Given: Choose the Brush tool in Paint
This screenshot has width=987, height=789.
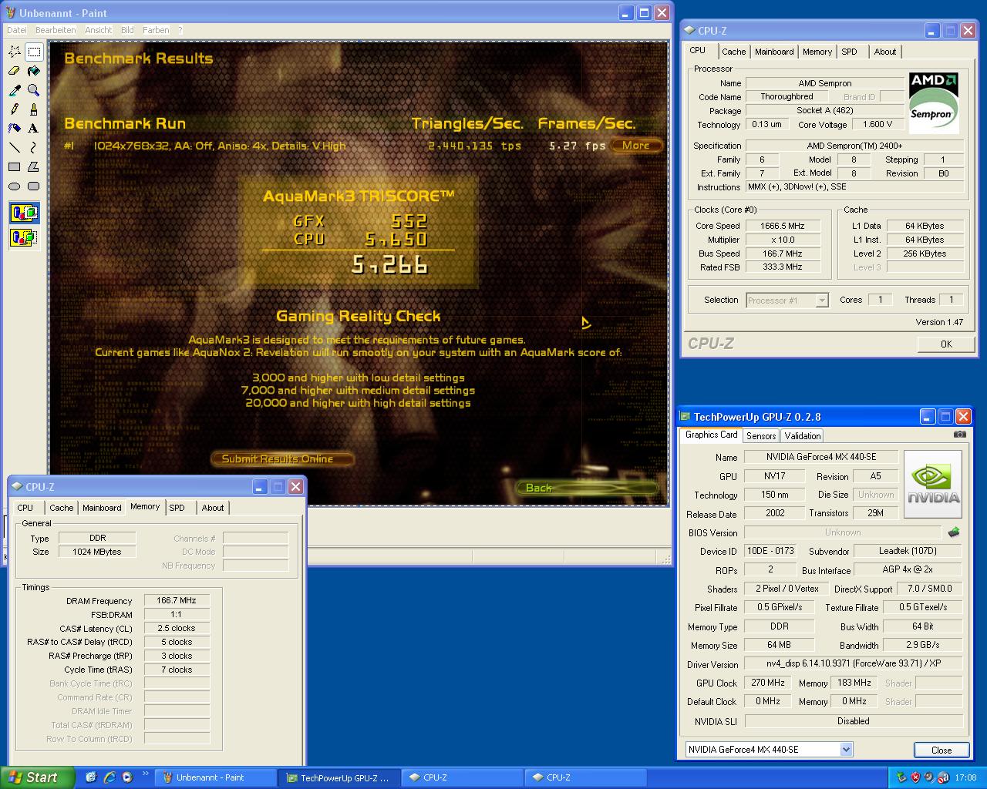Looking at the screenshot, I should (x=34, y=109).
